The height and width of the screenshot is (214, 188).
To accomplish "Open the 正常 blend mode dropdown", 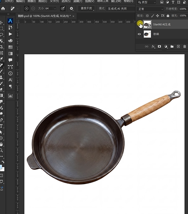I will (150, 9).
